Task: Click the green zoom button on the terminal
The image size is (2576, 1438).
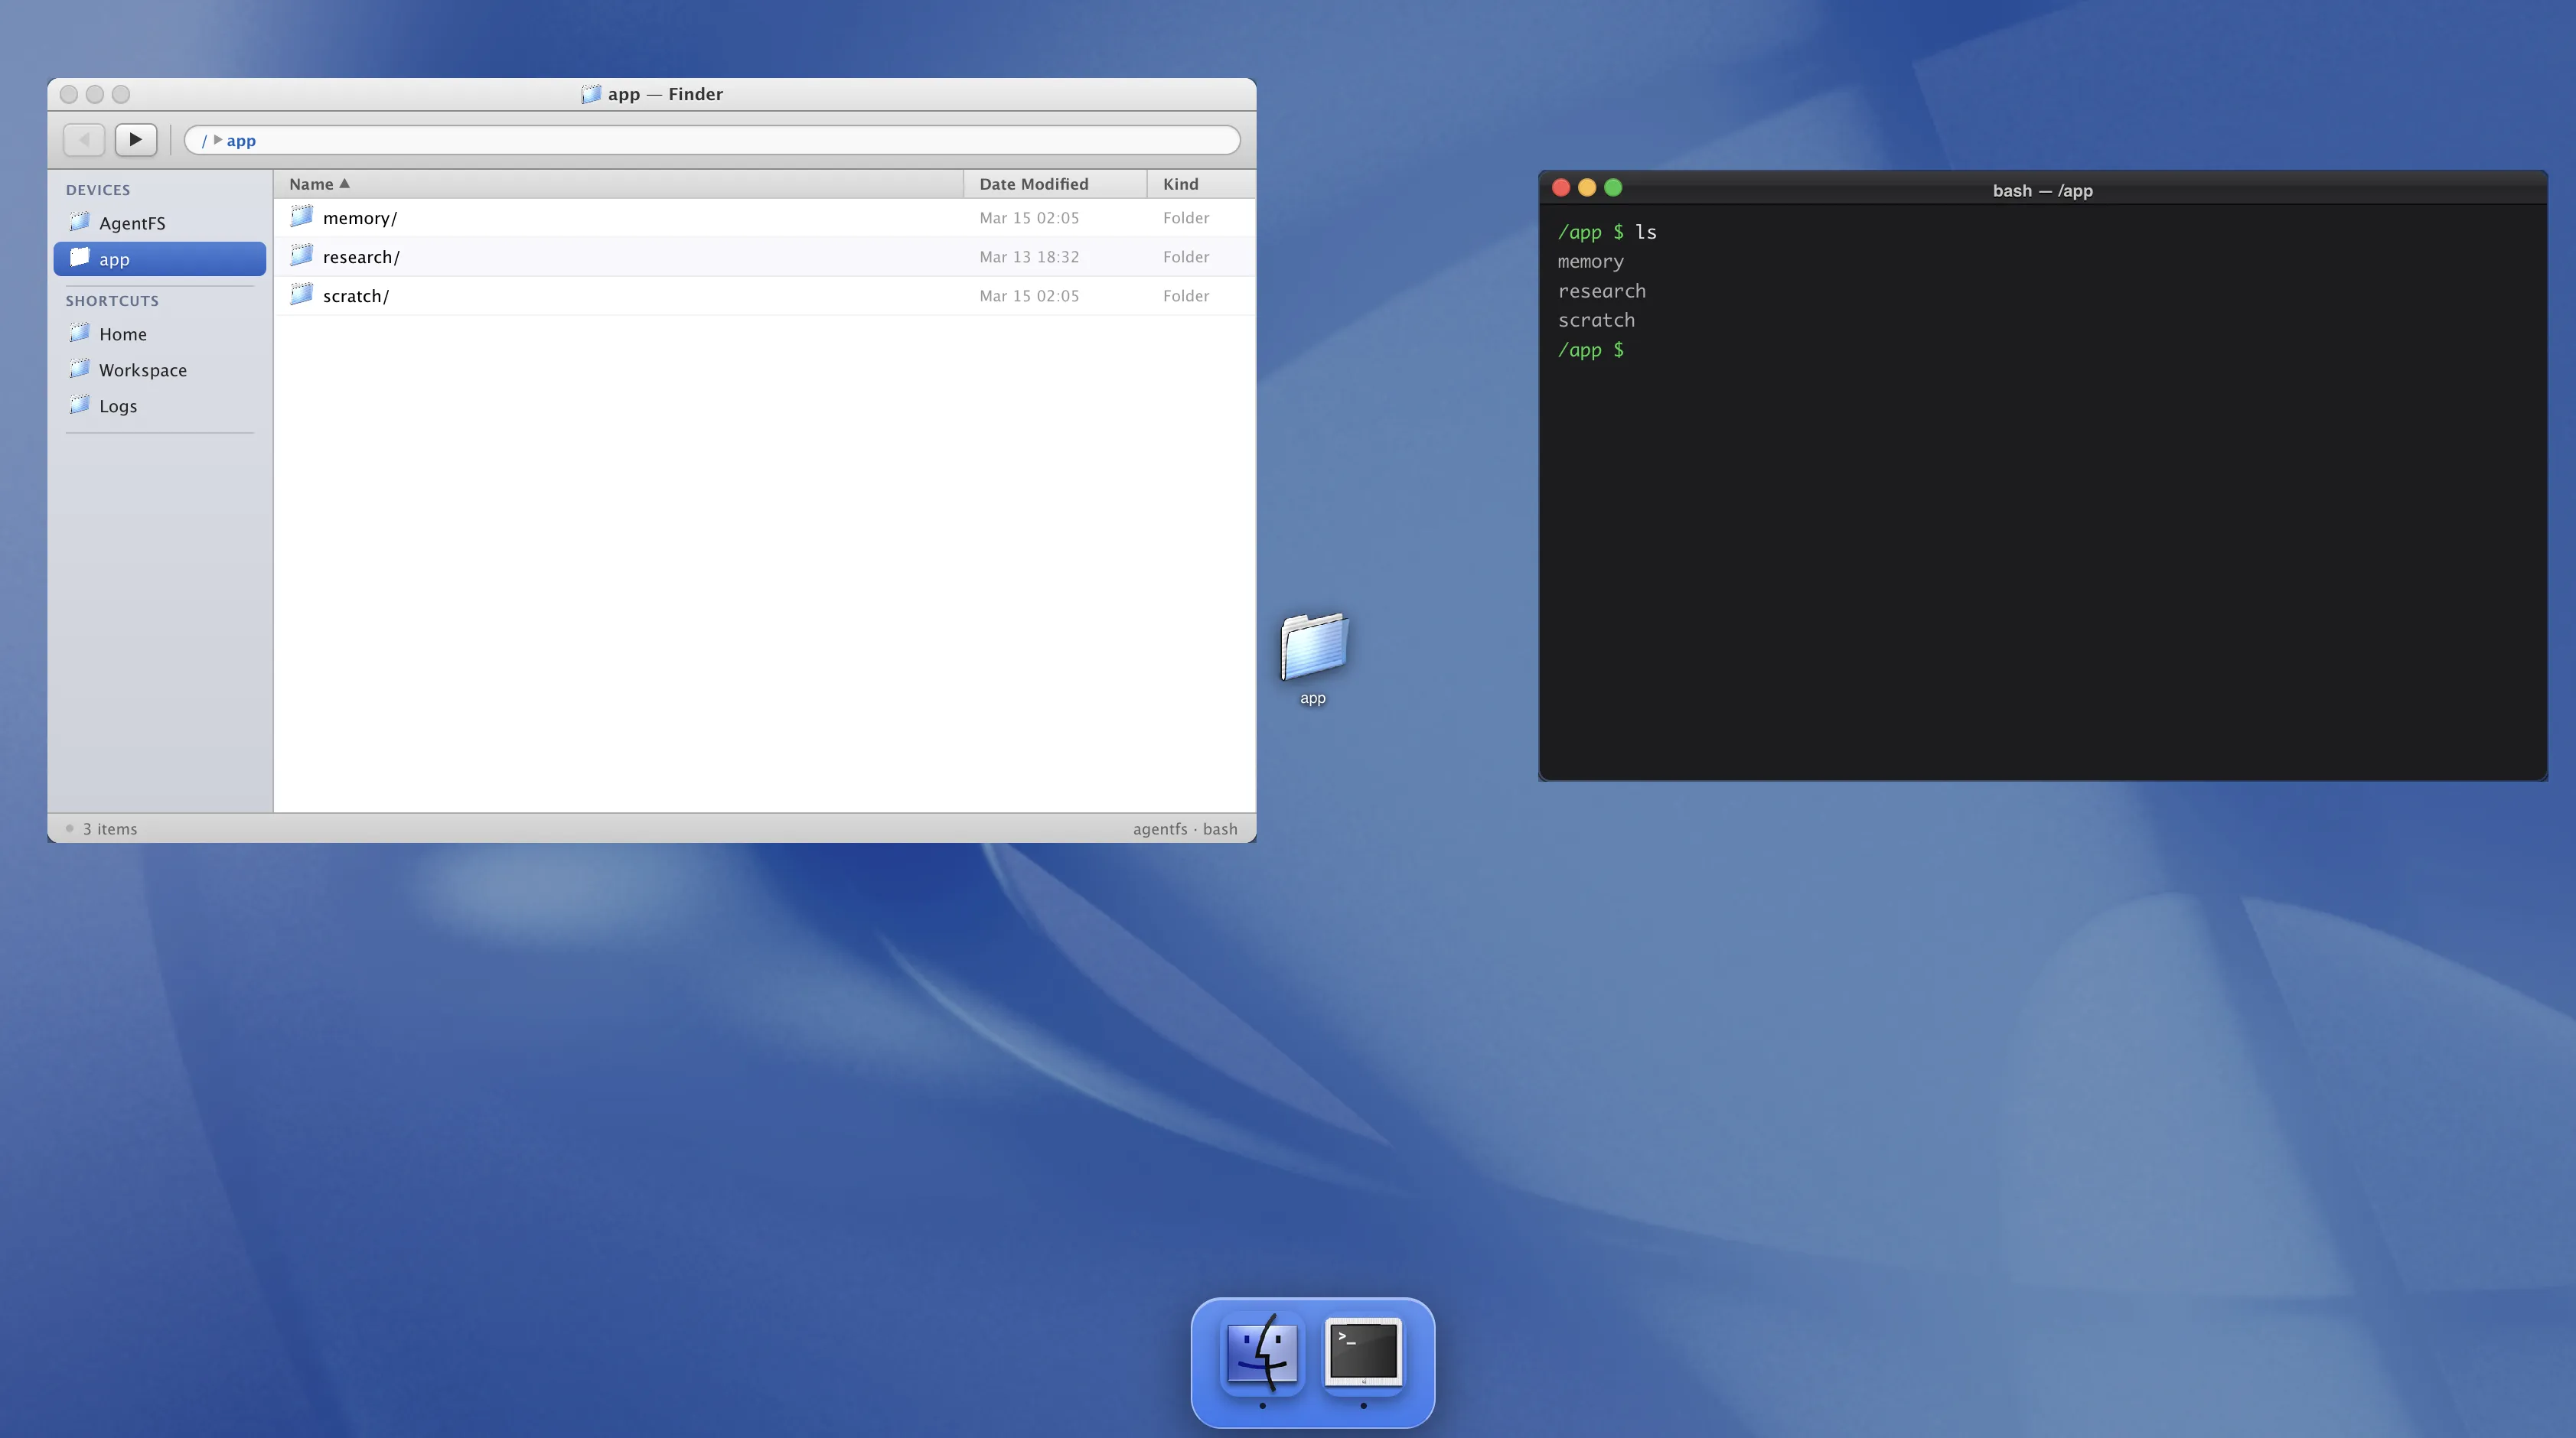Action: click(1613, 188)
